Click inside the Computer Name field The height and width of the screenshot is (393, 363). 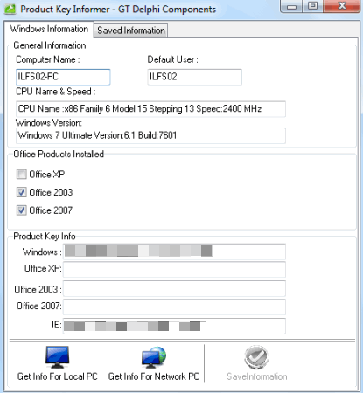[x=63, y=77]
